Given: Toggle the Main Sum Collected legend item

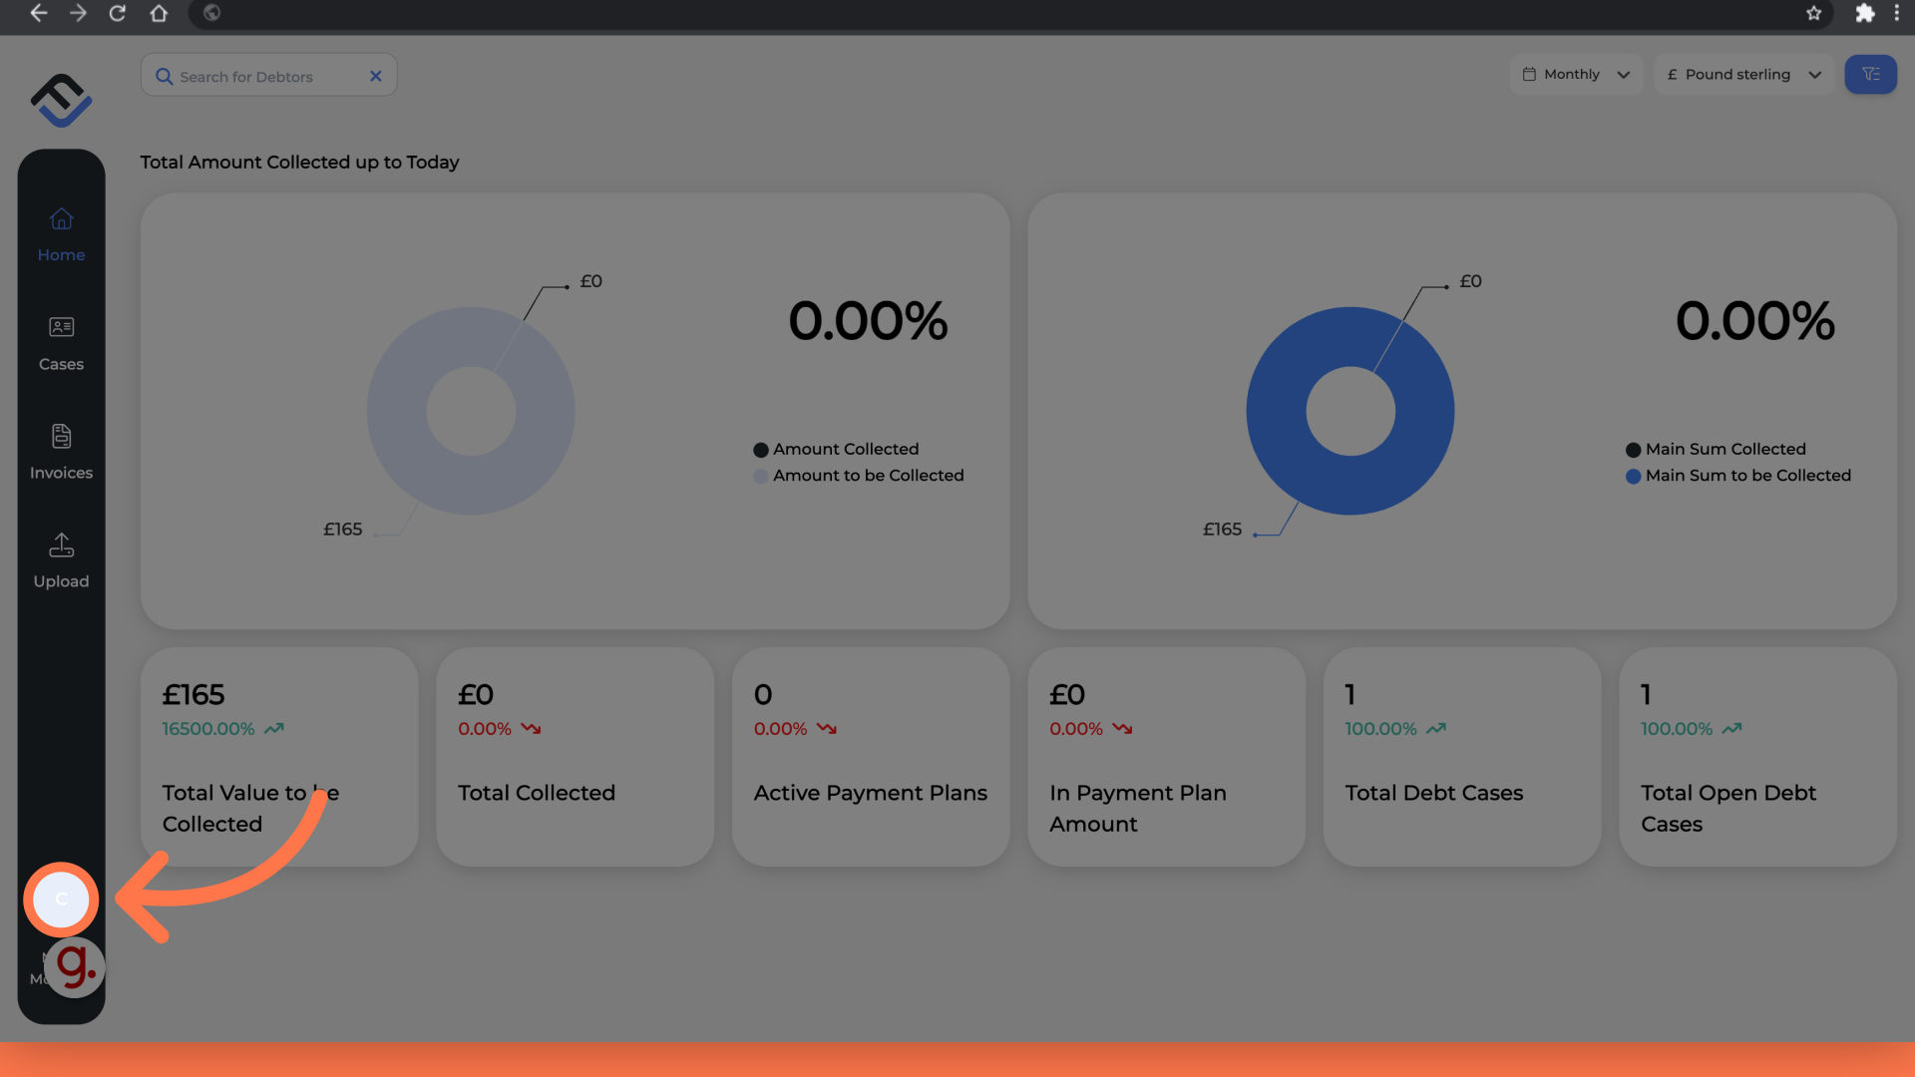Looking at the screenshot, I should (1726, 450).
